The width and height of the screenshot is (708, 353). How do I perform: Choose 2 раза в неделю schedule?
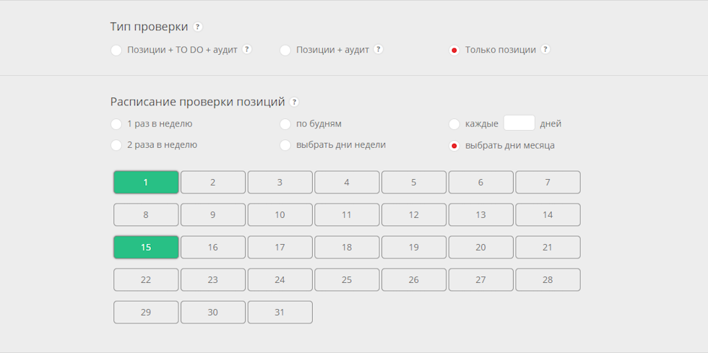[x=116, y=145]
